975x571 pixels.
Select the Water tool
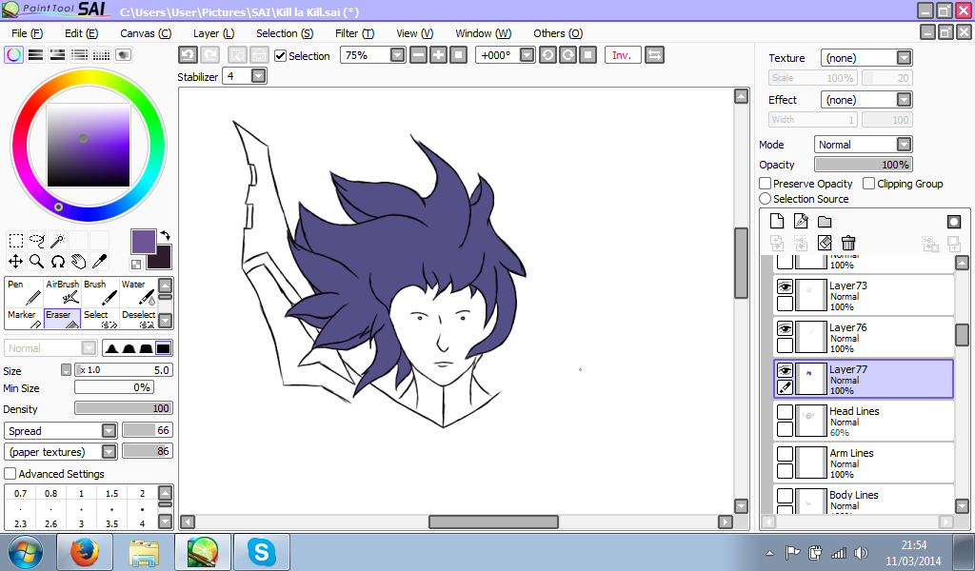(x=137, y=293)
